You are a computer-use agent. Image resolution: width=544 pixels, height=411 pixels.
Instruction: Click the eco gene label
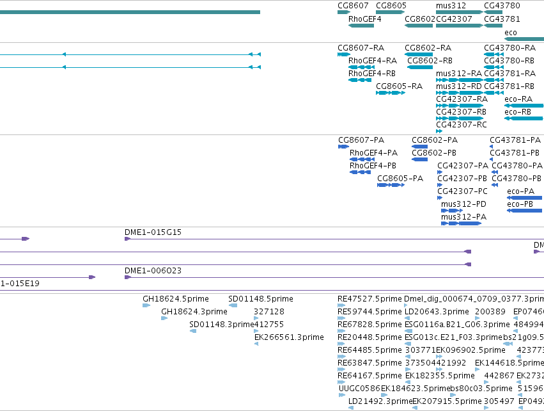(511, 33)
